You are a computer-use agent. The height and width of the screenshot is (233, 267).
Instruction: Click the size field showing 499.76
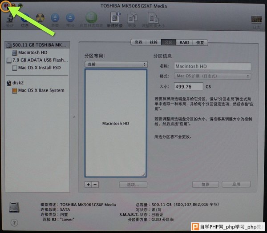pos(189,87)
